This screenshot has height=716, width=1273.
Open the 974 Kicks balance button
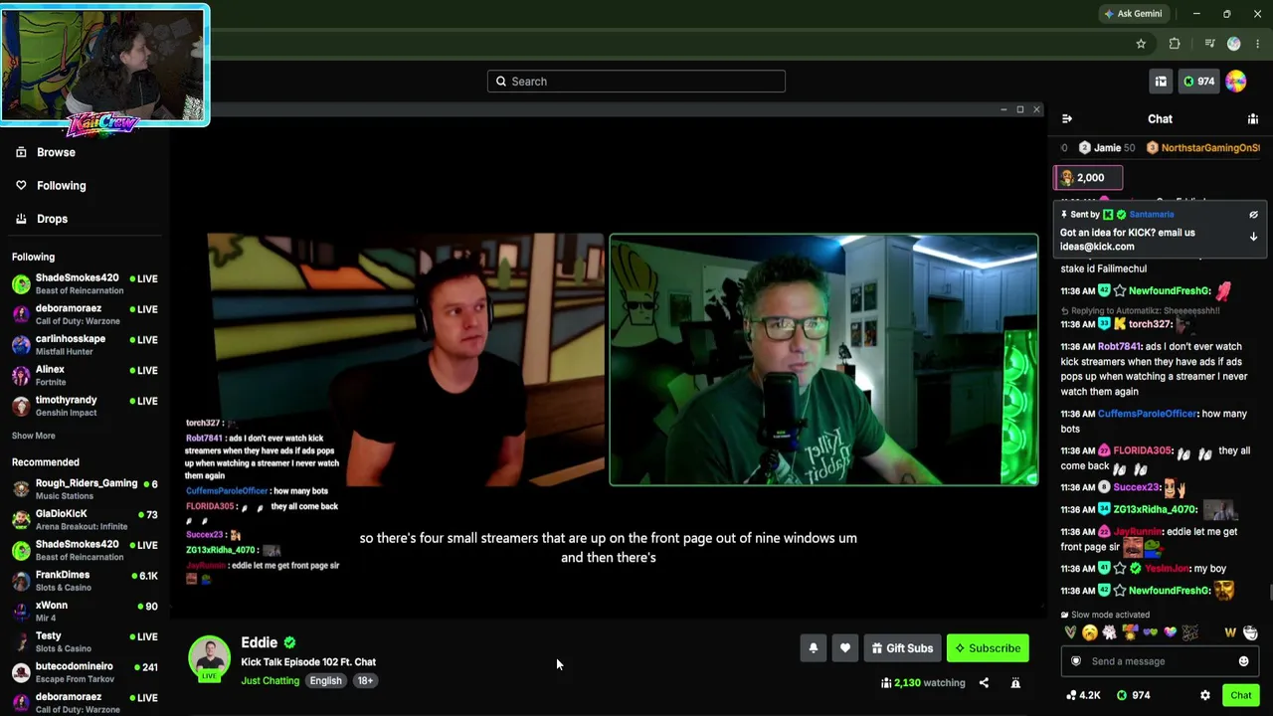tap(1198, 82)
